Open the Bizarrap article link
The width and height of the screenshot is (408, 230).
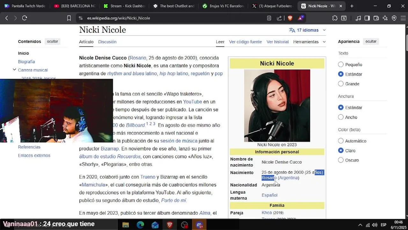click(x=110, y=149)
